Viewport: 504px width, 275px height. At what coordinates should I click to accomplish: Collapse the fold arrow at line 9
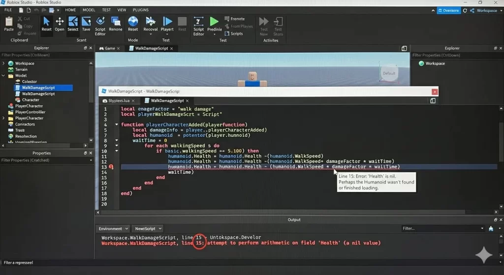tap(117, 146)
